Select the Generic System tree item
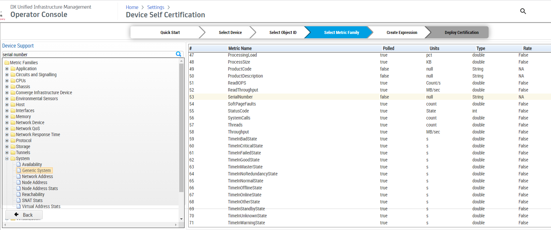551x230 pixels. coord(36,170)
